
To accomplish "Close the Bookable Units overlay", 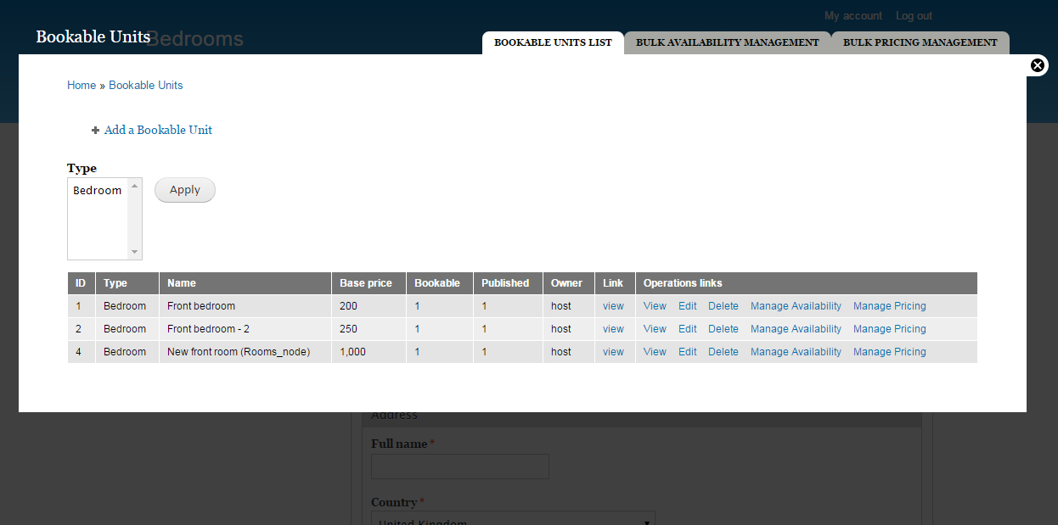I will [1037, 65].
